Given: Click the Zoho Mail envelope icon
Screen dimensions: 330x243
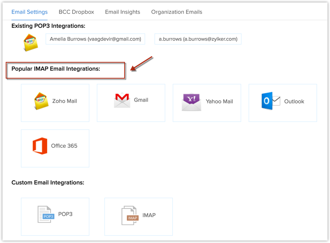Looking at the screenshot, I should 41,101.
